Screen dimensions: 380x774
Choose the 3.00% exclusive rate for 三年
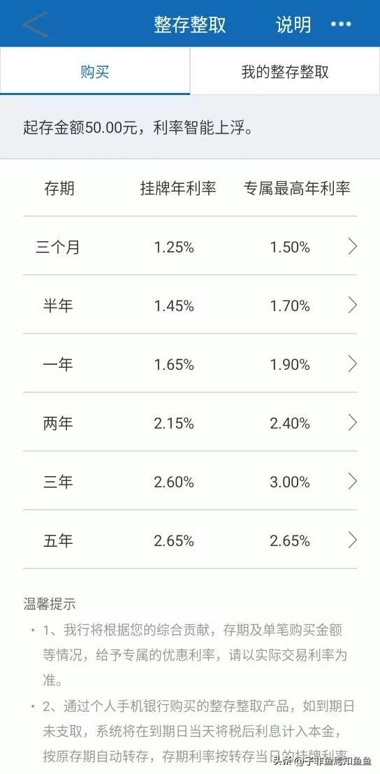pos(290,482)
